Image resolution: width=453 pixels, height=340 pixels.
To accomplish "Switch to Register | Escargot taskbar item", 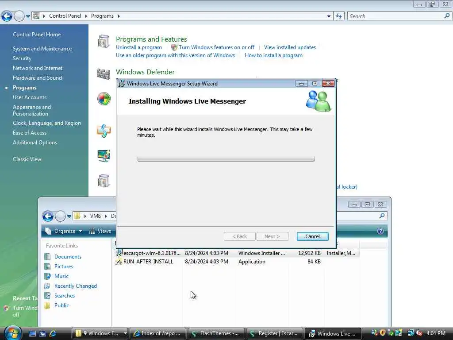I will [274, 333].
